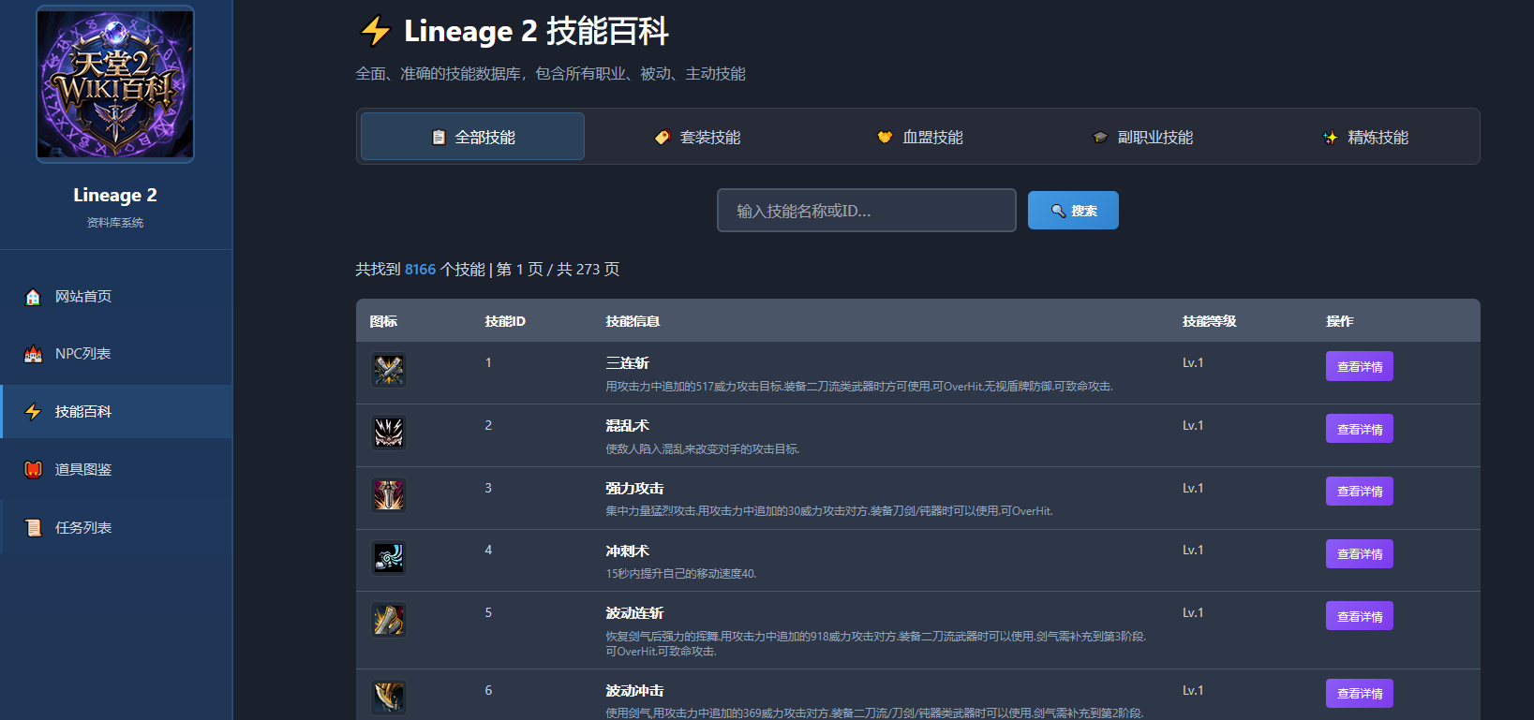Click the 冲刺术 skill icon
Screen dimensions: 1534x720
(389, 557)
